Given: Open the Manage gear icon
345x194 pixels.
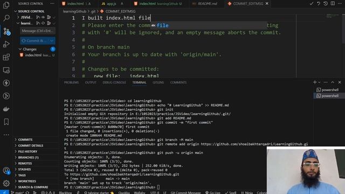Looking at the screenshot, I should tap(6, 183).
